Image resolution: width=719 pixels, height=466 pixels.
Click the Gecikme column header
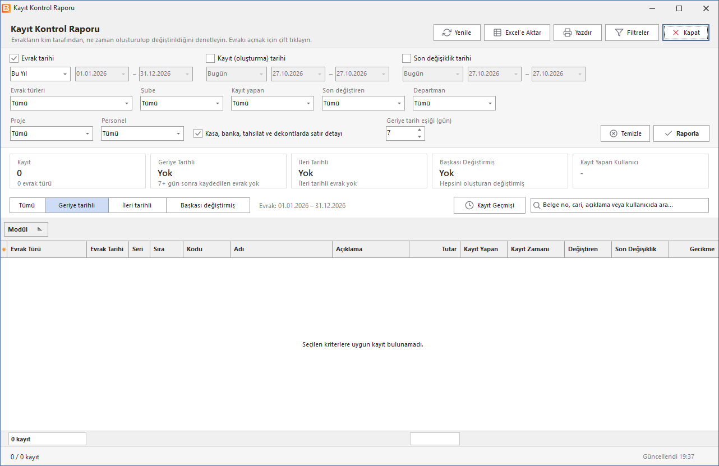tap(693, 250)
